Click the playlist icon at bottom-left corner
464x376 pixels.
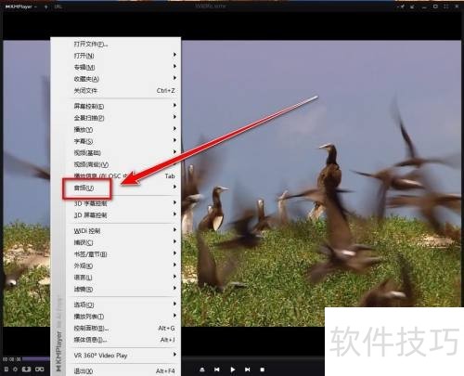tap(6, 370)
